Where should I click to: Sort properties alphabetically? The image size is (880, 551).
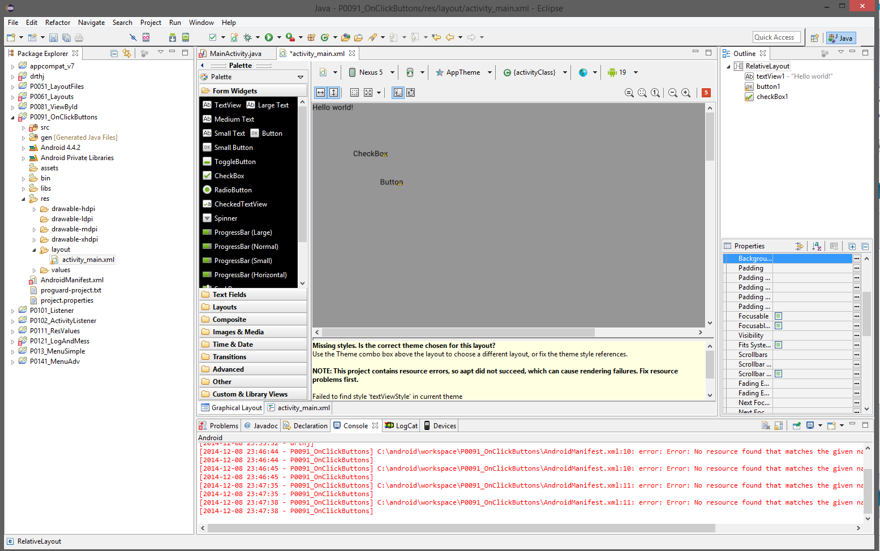[817, 246]
